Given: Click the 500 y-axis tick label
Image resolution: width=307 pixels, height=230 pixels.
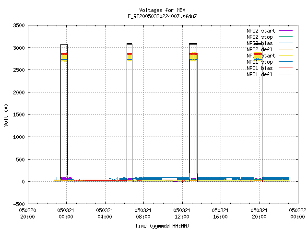Looking at the screenshot, I should pos(20,160).
